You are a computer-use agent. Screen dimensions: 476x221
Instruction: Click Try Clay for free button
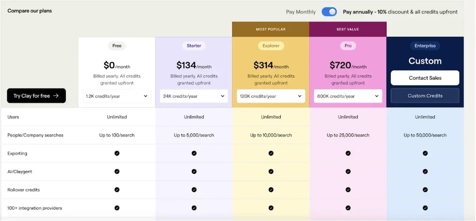point(36,96)
